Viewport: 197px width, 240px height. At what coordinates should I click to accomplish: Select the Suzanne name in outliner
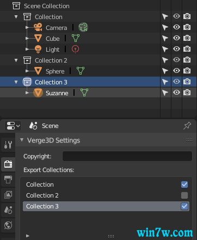[57, 93]
